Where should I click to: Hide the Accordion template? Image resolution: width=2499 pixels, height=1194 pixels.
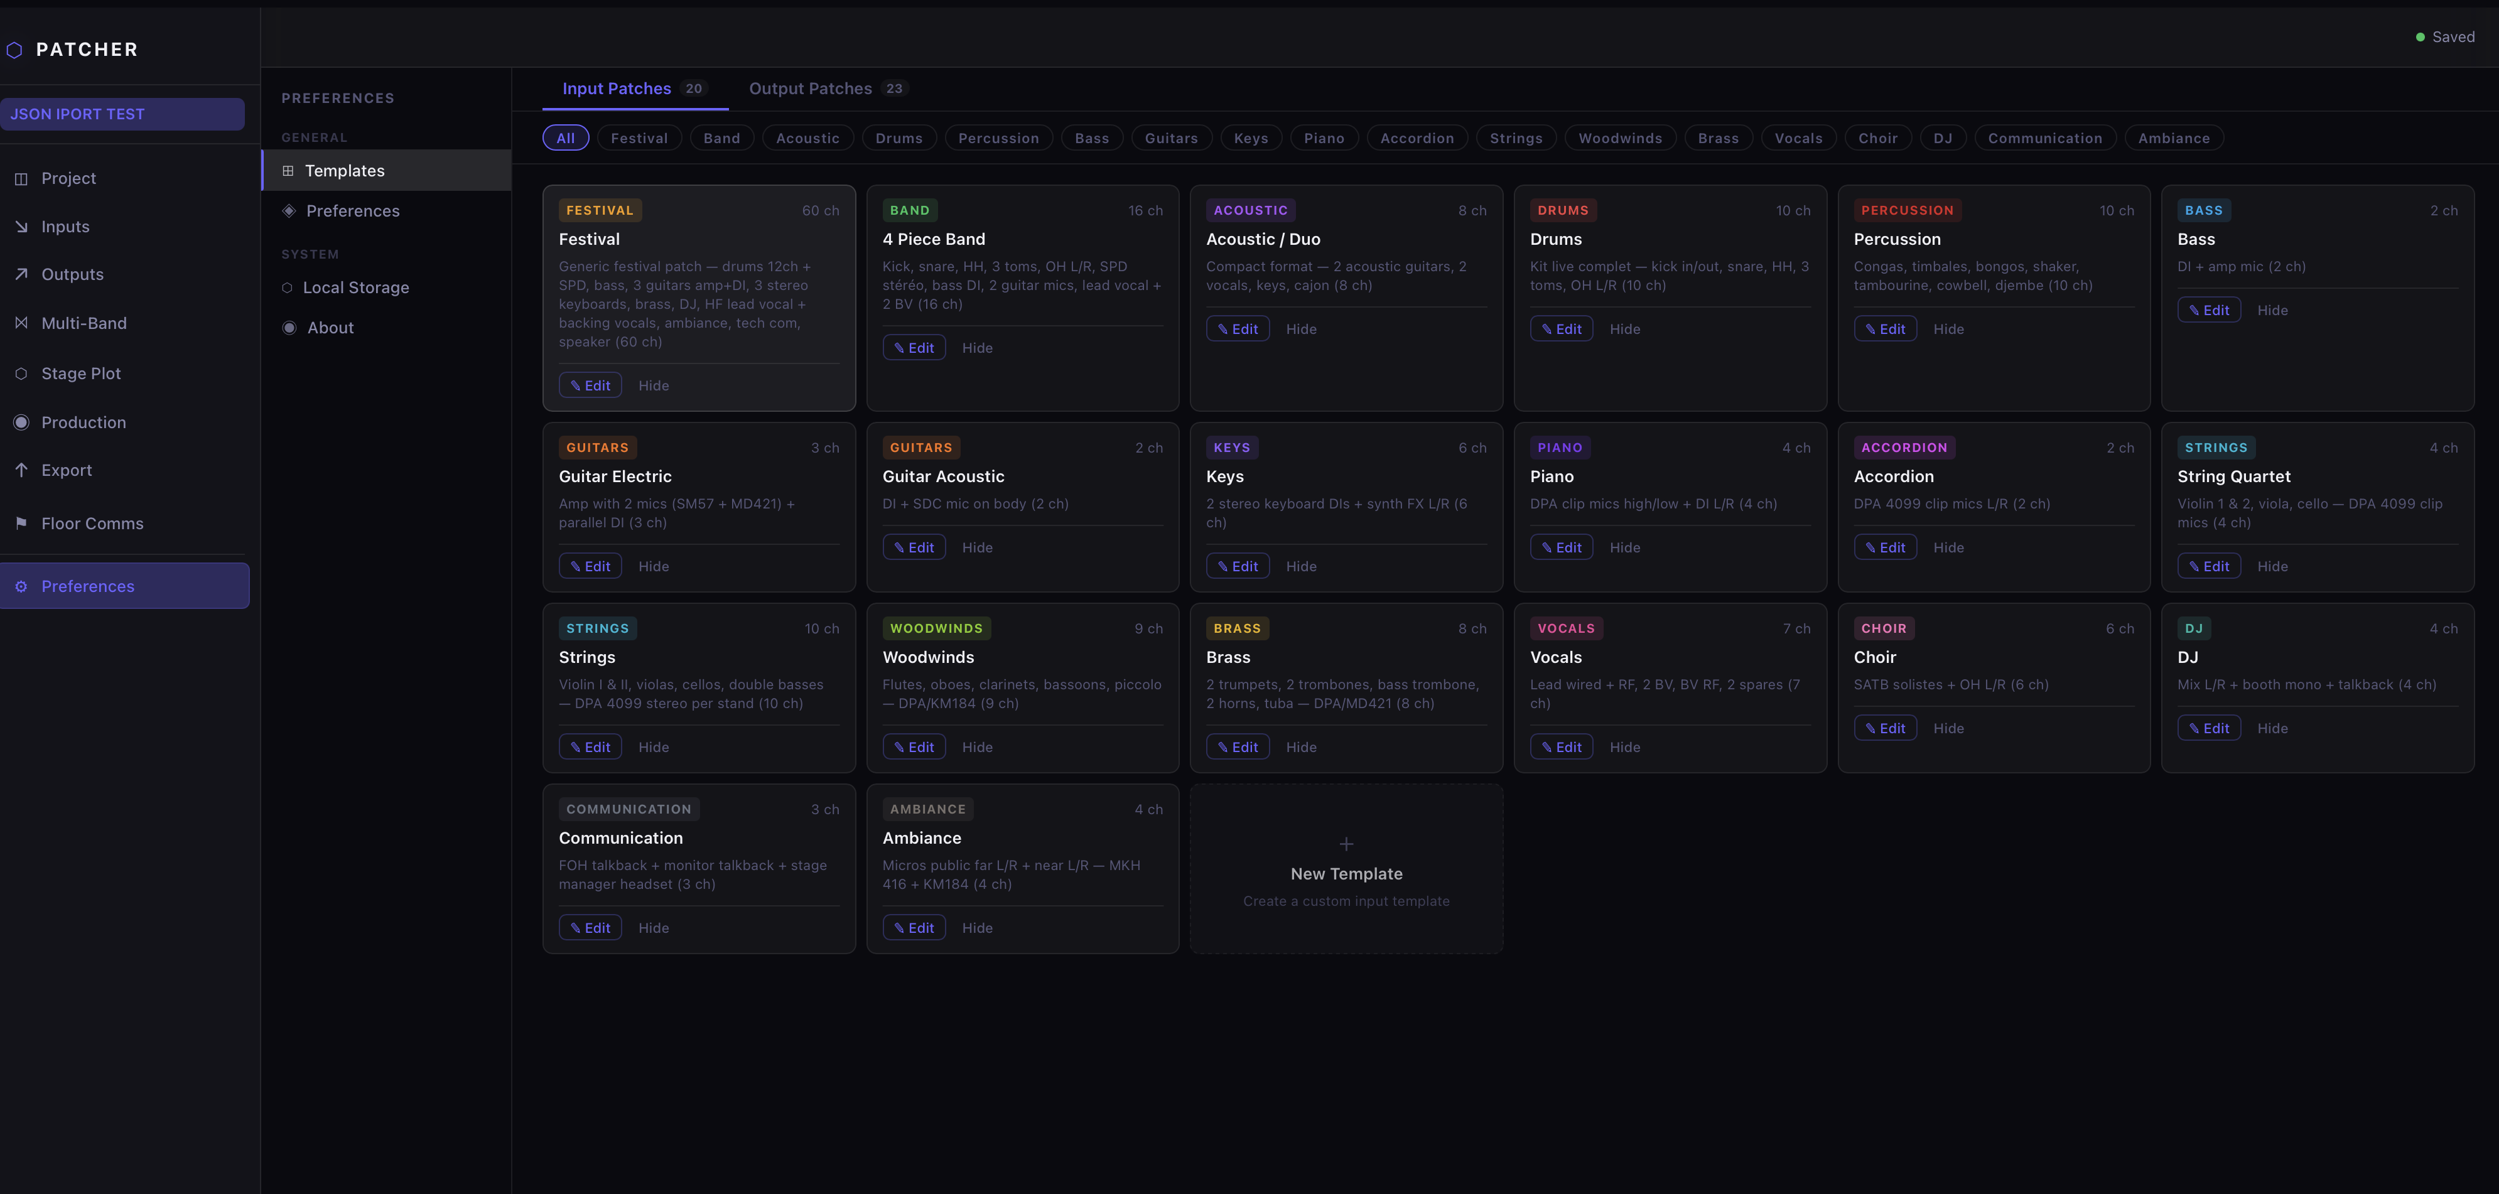(1948, 547)
